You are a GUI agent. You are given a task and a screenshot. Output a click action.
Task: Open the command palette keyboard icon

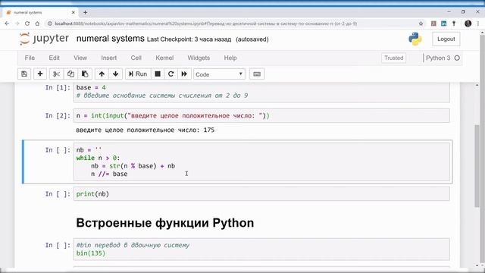click(x=257, y=74)
